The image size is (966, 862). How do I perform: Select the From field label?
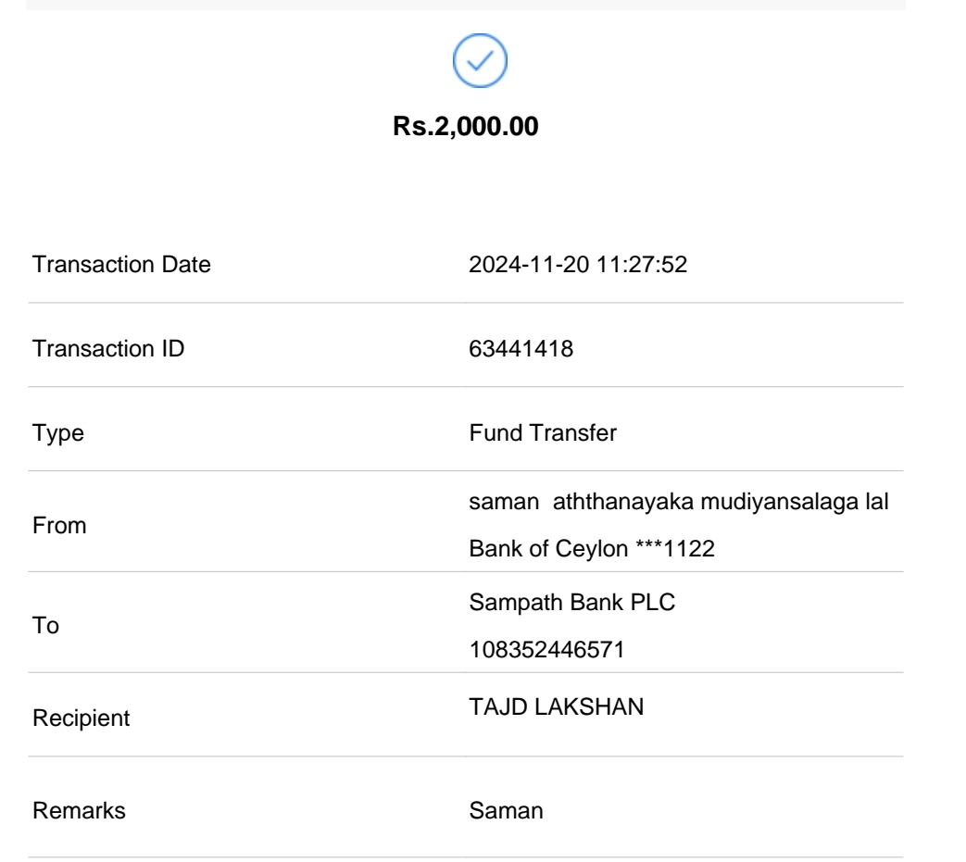pos(59,525)
